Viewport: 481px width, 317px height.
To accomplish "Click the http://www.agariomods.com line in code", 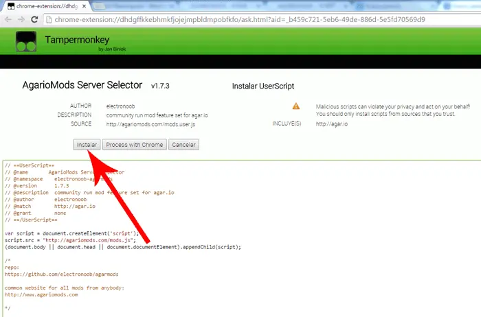I will coord(41,294).
